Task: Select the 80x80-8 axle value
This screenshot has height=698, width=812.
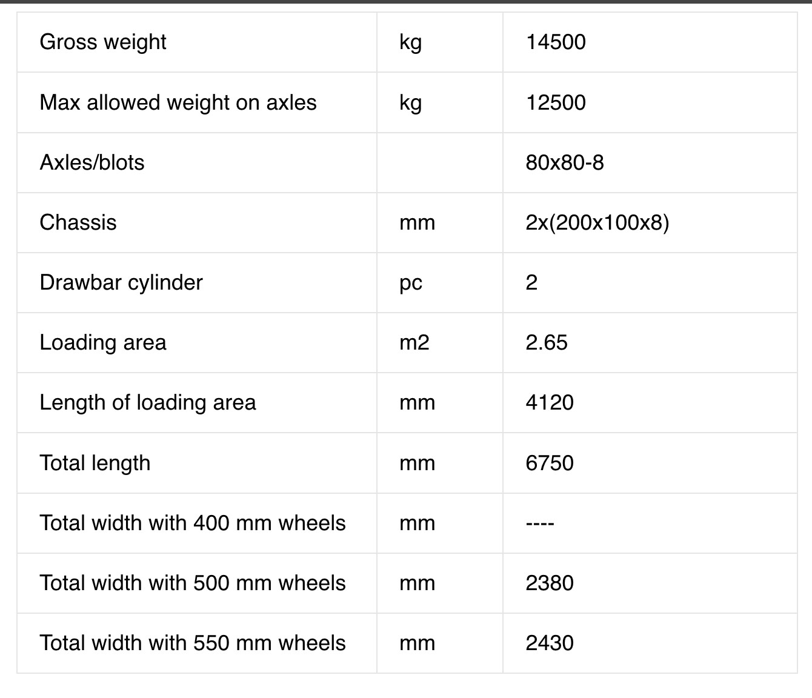Action: click(565, 162)
